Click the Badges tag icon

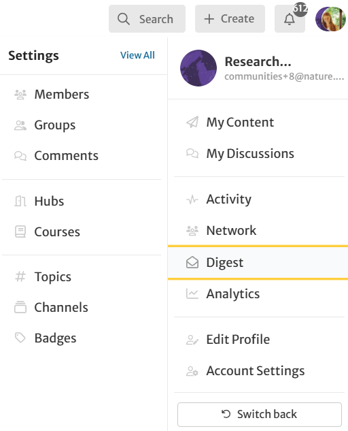click(20, 338)
